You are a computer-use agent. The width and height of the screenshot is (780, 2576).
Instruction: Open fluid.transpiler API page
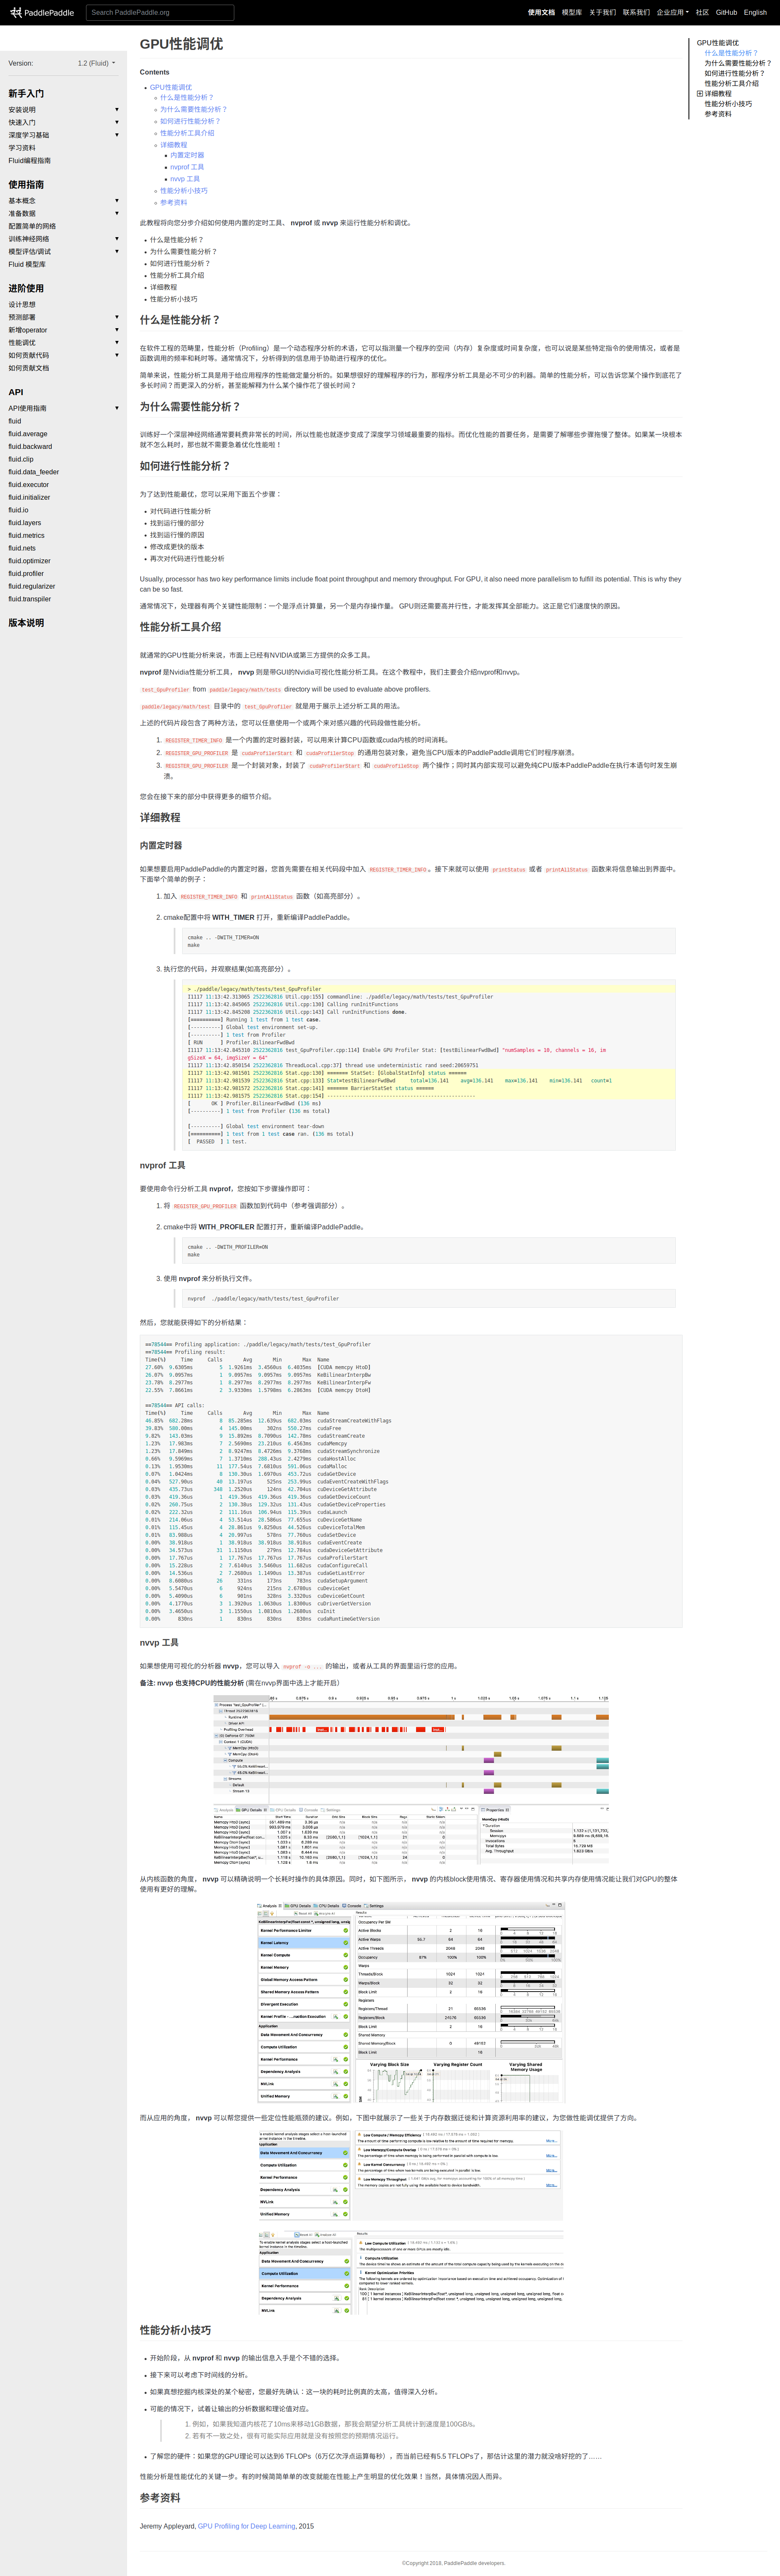coord(30,599)
